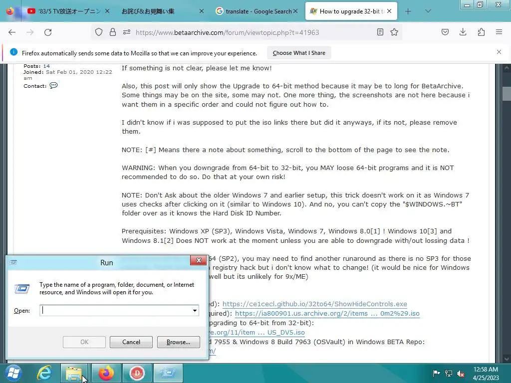Click the greyed-out OK button in the Run dialog

pos(84,342)
